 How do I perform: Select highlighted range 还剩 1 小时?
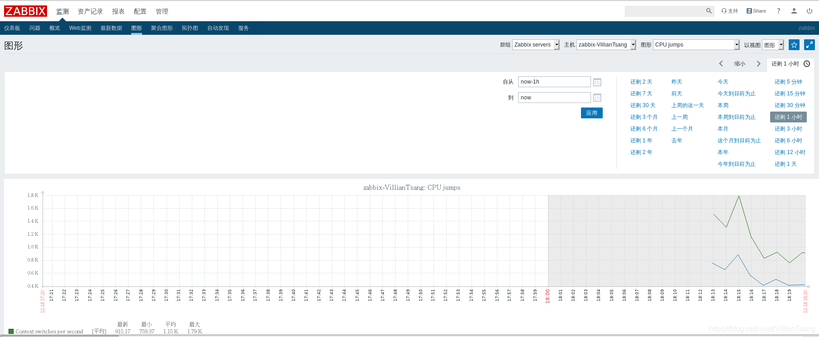(788, 117)
